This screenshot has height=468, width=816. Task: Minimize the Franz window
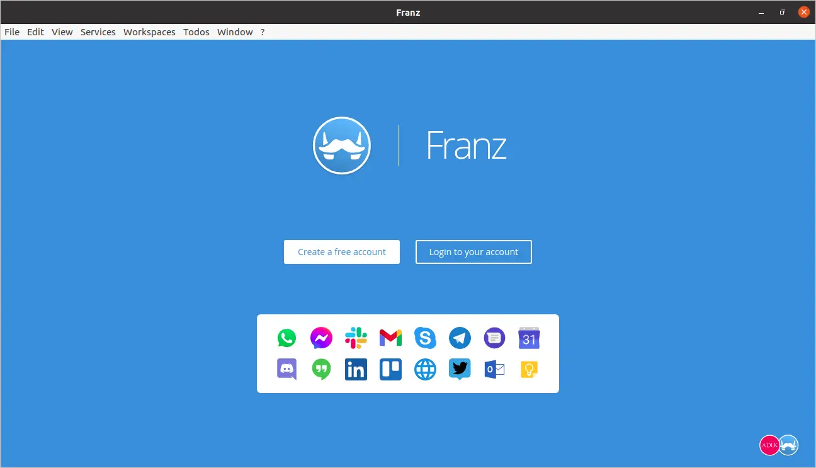762,12
